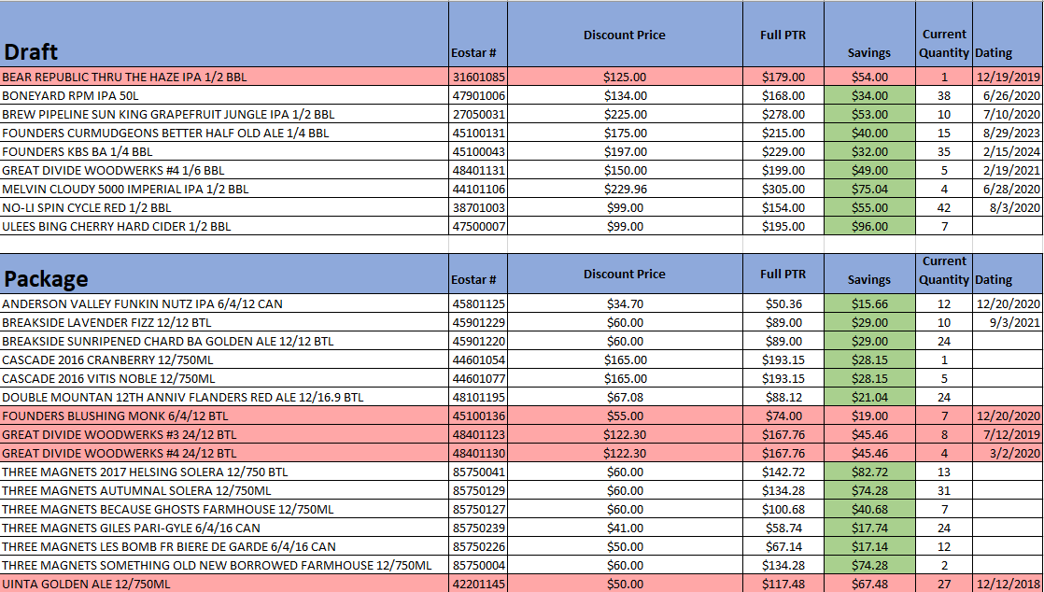This screenshot has height=592, width=1044.
Task: Click the 3/2/2020 dating cell
Action: click(x=1008, y=453)
